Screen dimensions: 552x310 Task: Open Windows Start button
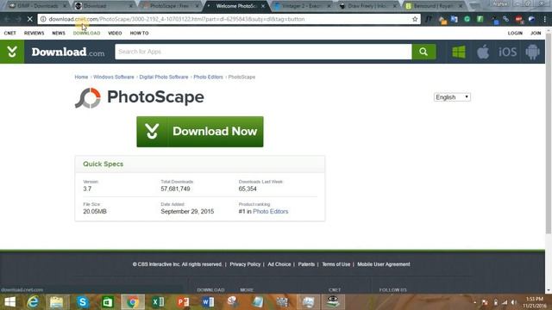(9, 302)
